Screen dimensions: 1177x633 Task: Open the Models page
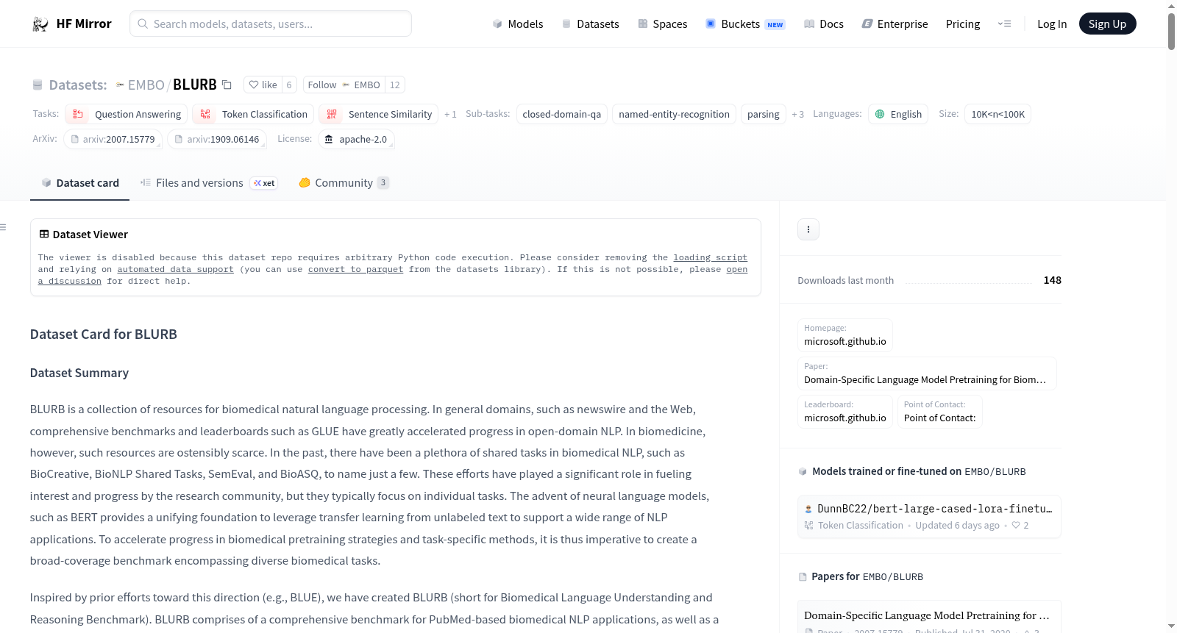click(518, 24)
